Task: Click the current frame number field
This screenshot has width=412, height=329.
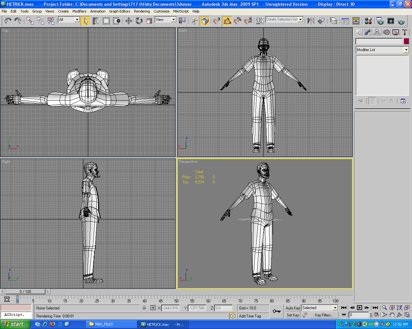Action: [x=359, y=315]
